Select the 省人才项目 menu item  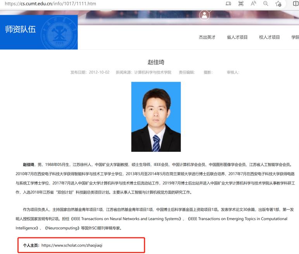pyautogui.click(x=237, y=37)
